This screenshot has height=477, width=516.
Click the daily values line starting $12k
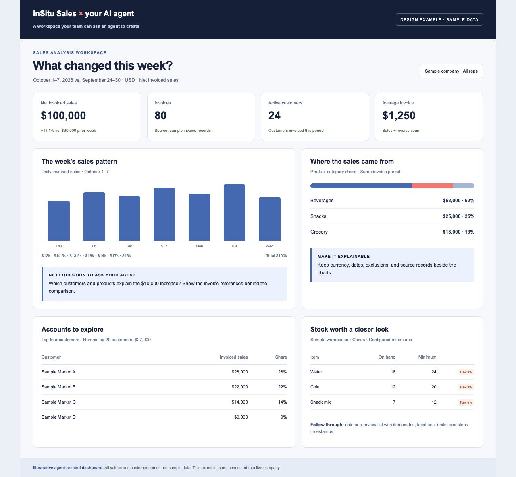[86, 256]
